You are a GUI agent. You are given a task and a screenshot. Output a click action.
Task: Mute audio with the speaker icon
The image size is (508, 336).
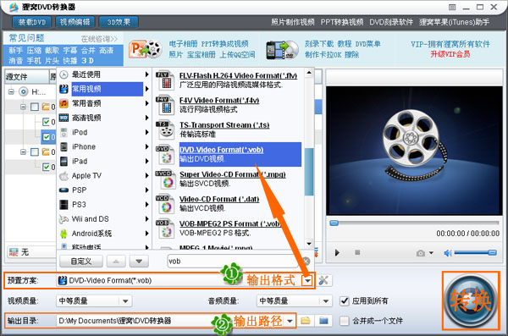click(448, 253)
